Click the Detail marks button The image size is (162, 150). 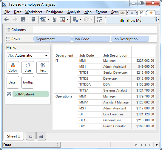click(x=13, y=82)
